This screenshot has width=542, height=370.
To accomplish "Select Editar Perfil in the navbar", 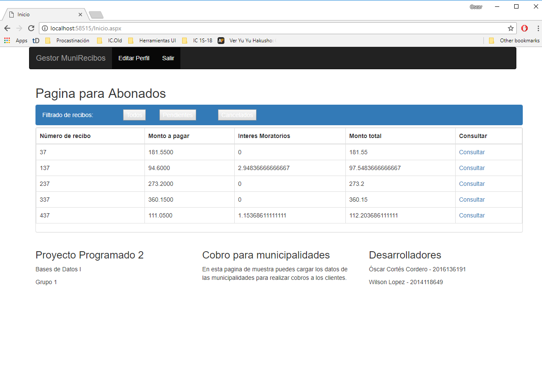I will 134,58.
